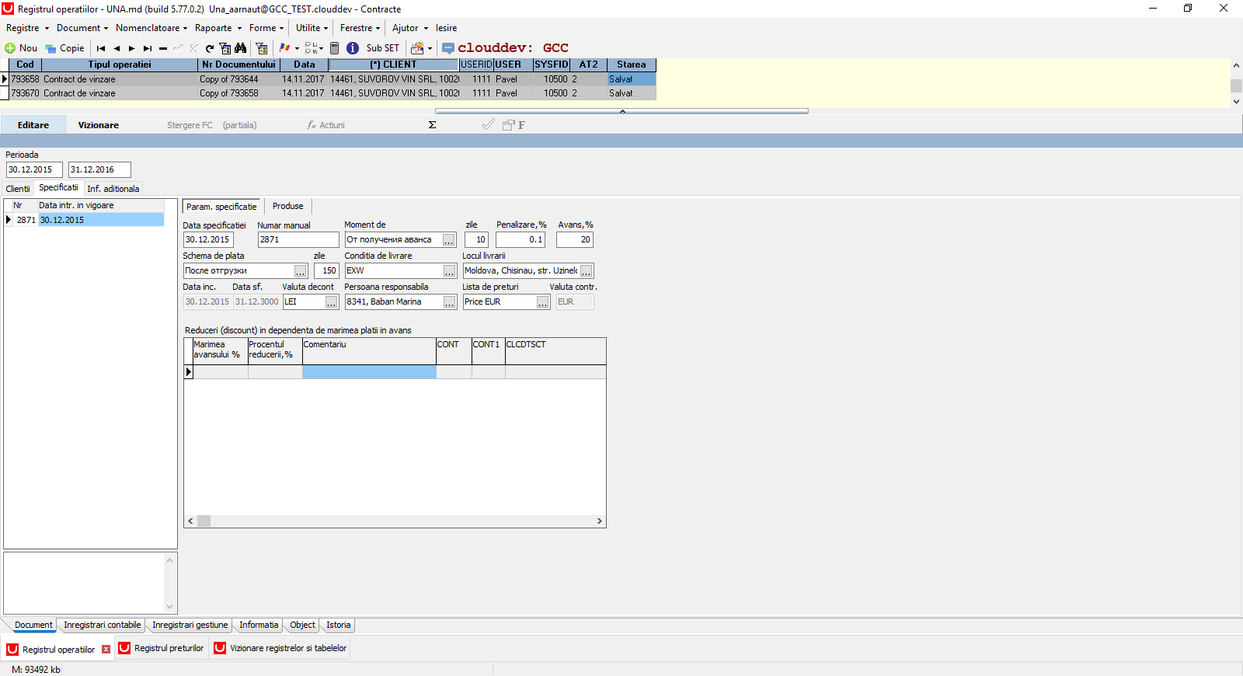Click the Sub SET button
1243x676 pixels.
(383, 48)
